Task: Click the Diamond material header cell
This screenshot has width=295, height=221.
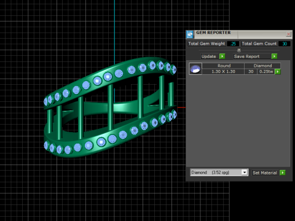Action: pos(262,66)
